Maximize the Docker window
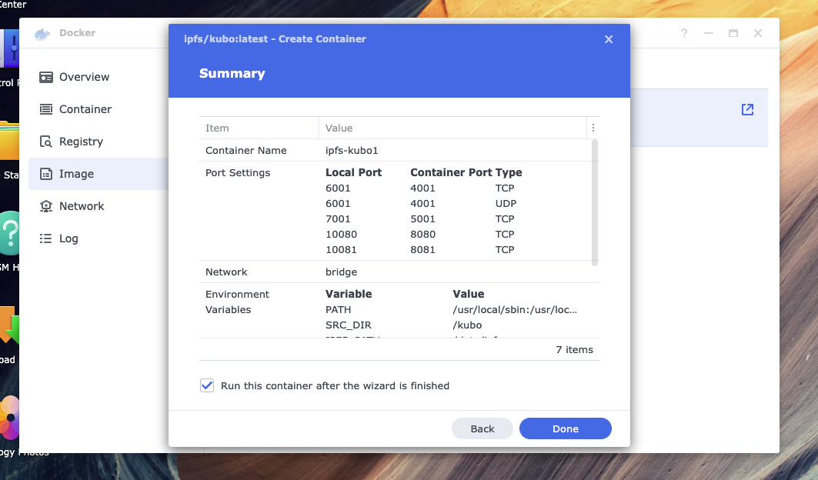 [x=733, y=34]
